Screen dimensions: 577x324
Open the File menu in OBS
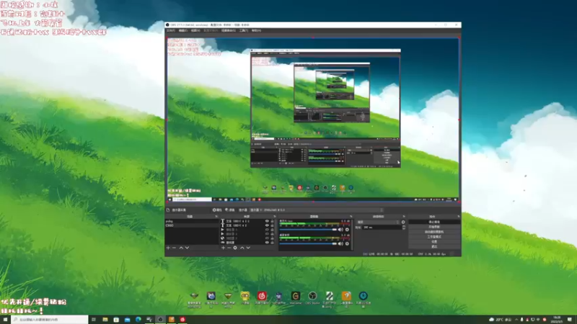tap(170, 30)
